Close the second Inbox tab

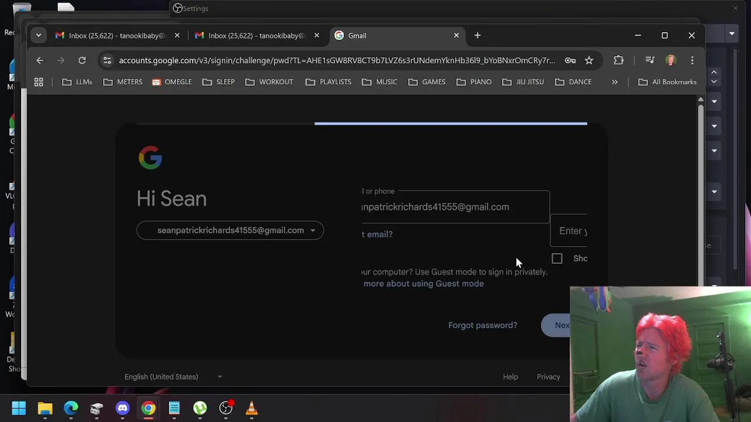(x=317, y=36)
